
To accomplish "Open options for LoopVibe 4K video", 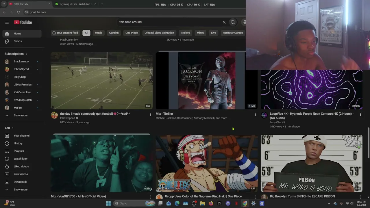I will (x=360, y=114).
